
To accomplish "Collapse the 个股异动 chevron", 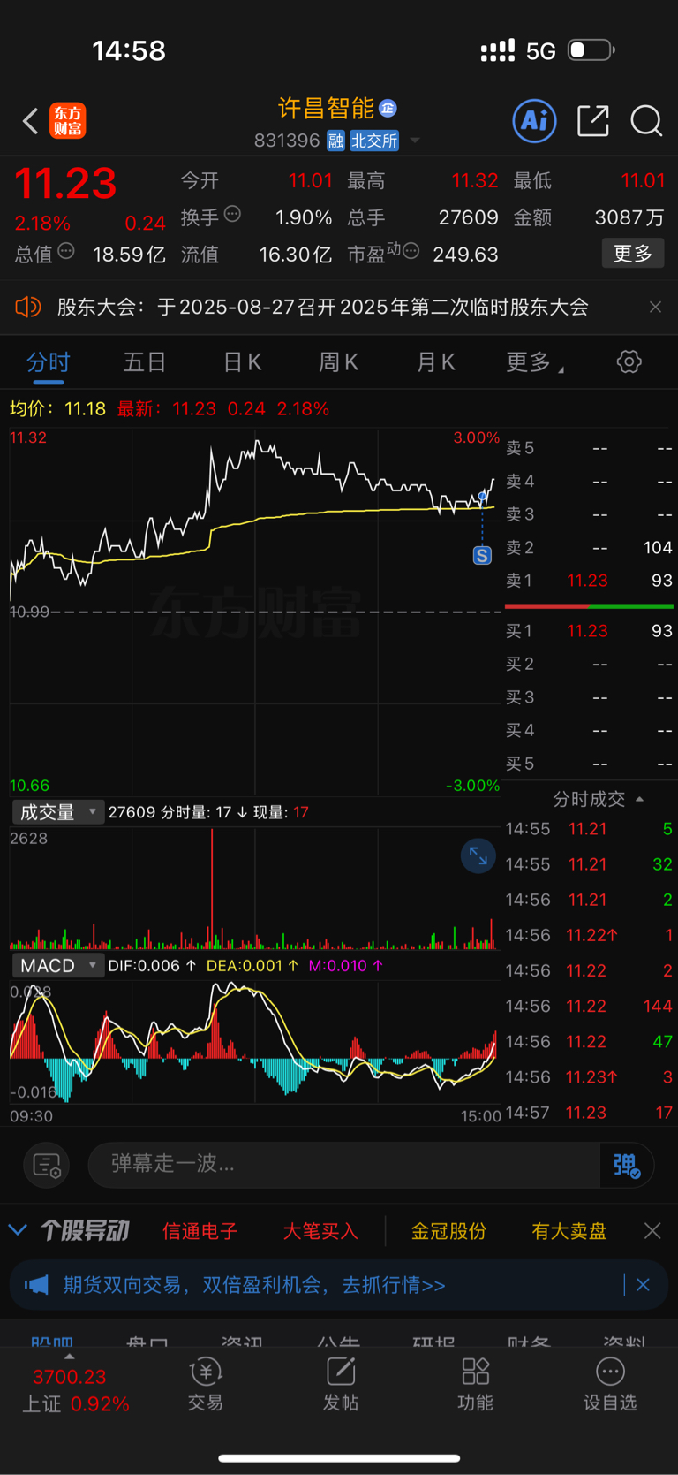I will tap(18, 1230).
